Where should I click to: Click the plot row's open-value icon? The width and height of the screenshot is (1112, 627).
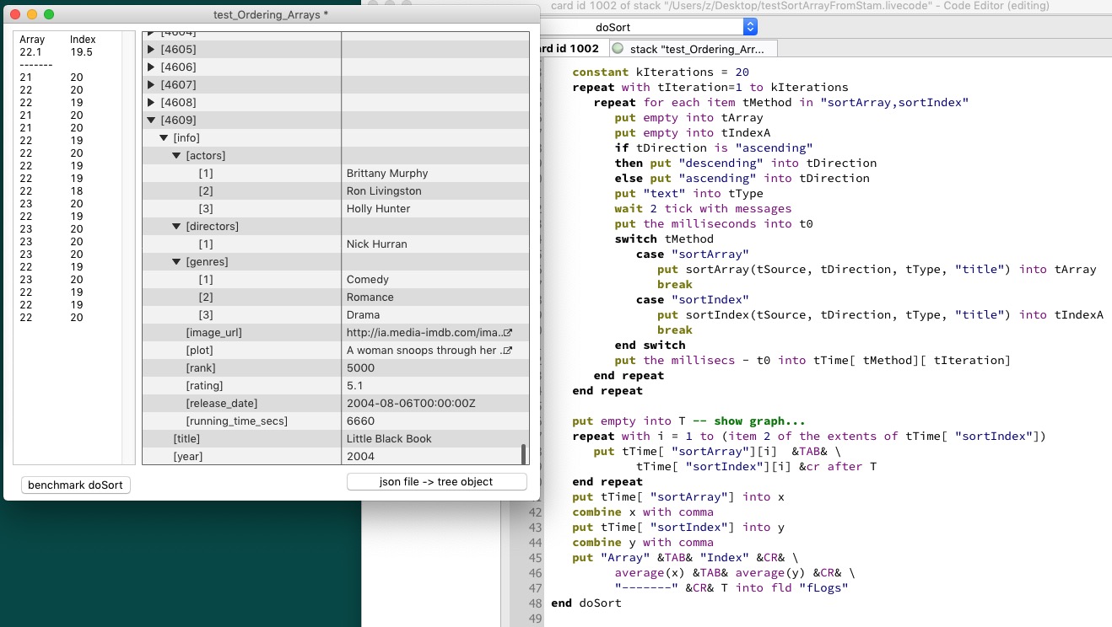coord(508,351)
